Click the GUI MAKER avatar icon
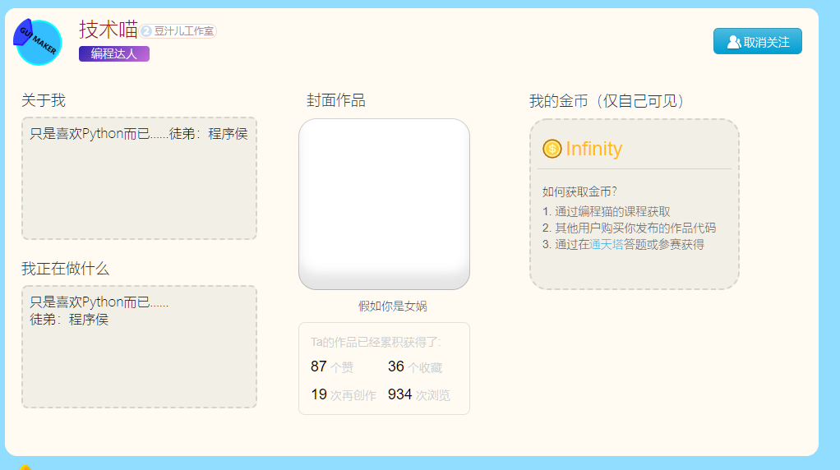This screenshot has height=470, width=840. [x=38, y=42]
